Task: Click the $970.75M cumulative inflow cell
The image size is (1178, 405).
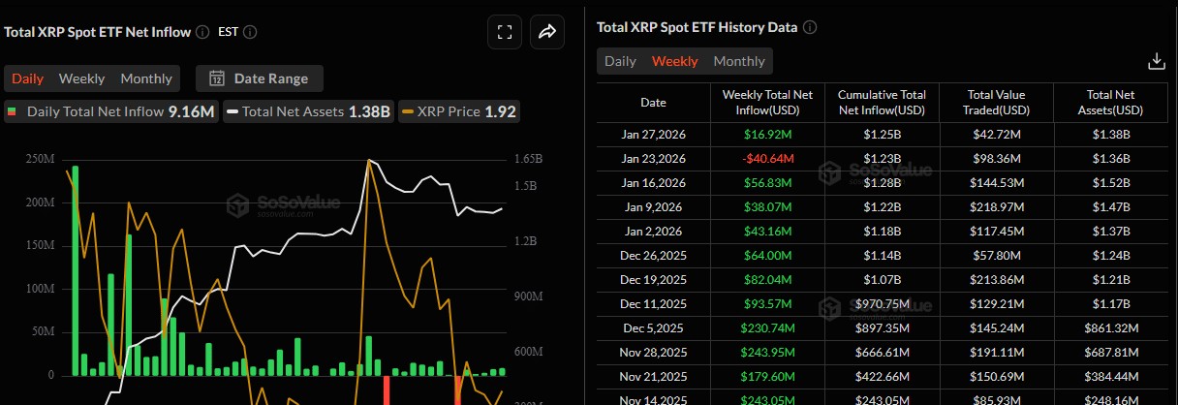Action: (x=883, y=304)
